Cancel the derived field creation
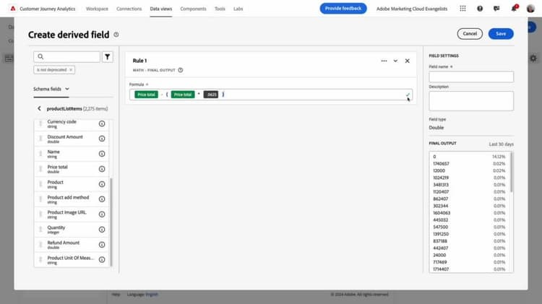This screenshot has width=542, height=304. [x=470, y=34]
